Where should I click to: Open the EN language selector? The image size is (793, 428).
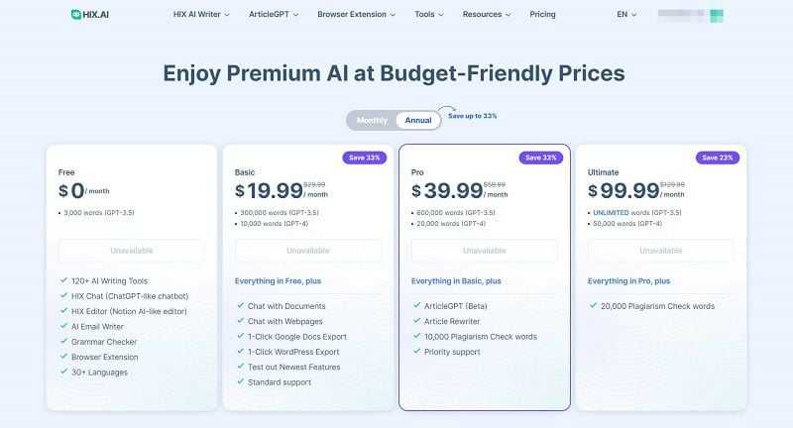(x=626, y=15)
